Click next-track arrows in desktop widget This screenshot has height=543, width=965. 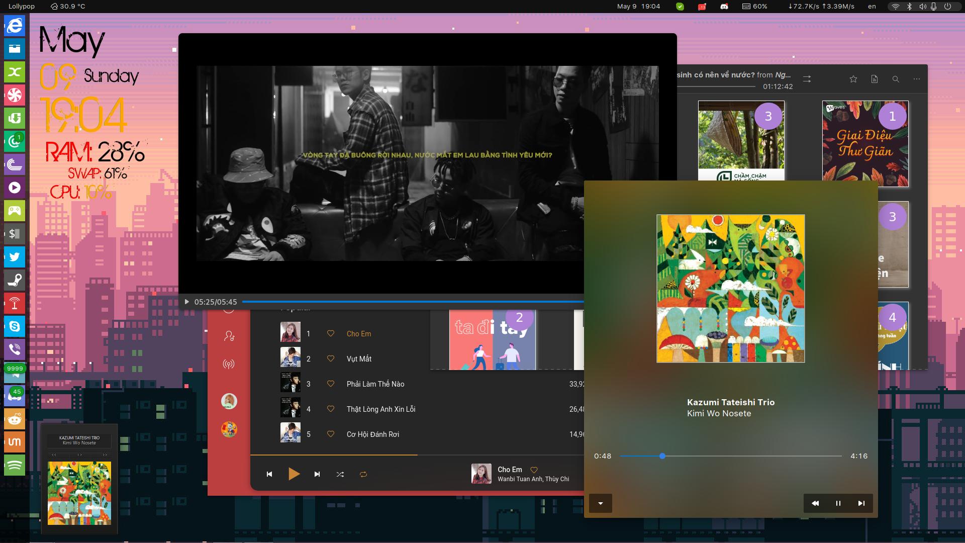point(105,455)
